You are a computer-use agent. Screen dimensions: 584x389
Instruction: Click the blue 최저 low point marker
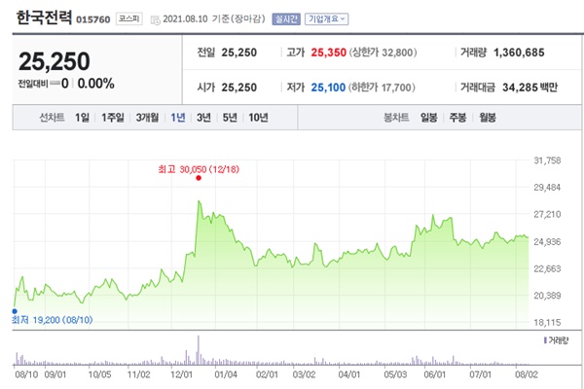pos(15,311)
